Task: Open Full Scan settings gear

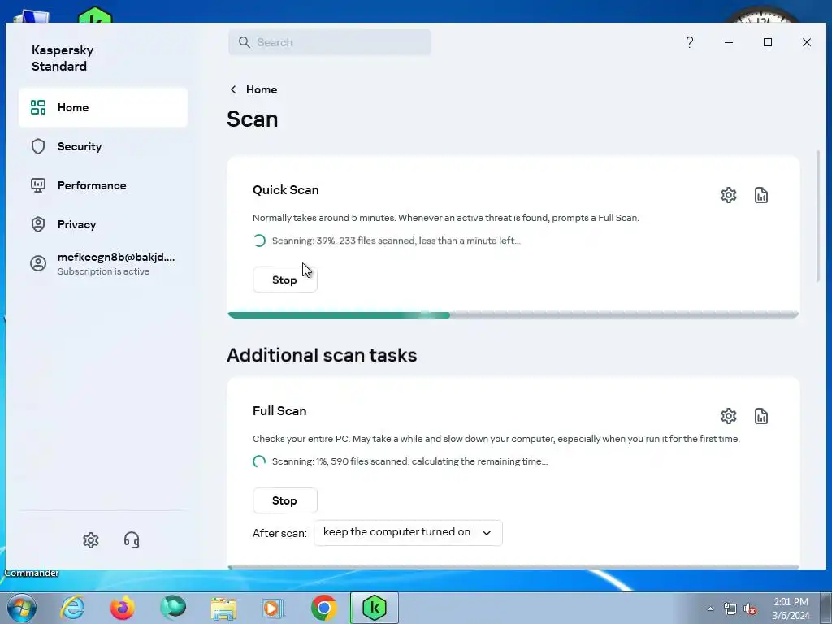Action: 729,416
